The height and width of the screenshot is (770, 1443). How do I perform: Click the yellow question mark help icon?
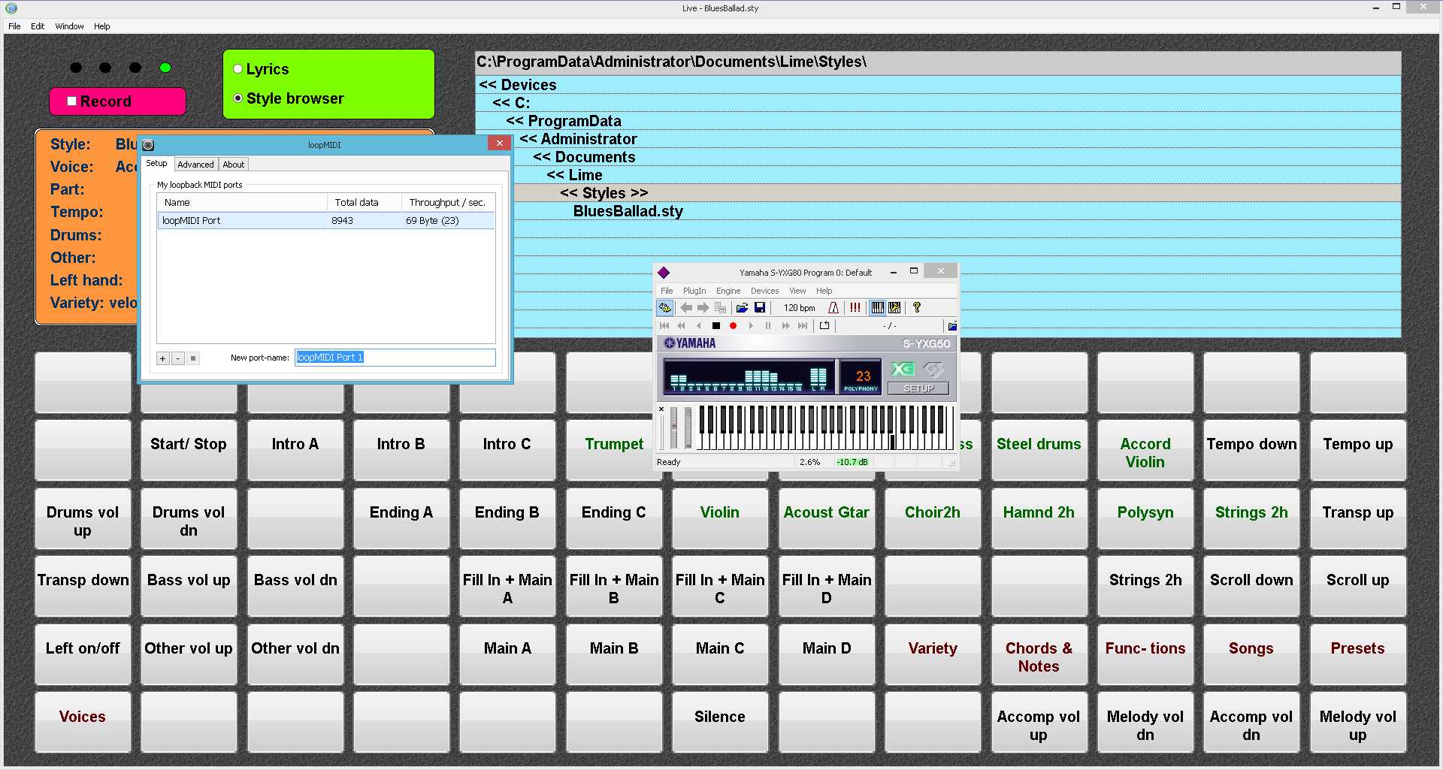917,308
